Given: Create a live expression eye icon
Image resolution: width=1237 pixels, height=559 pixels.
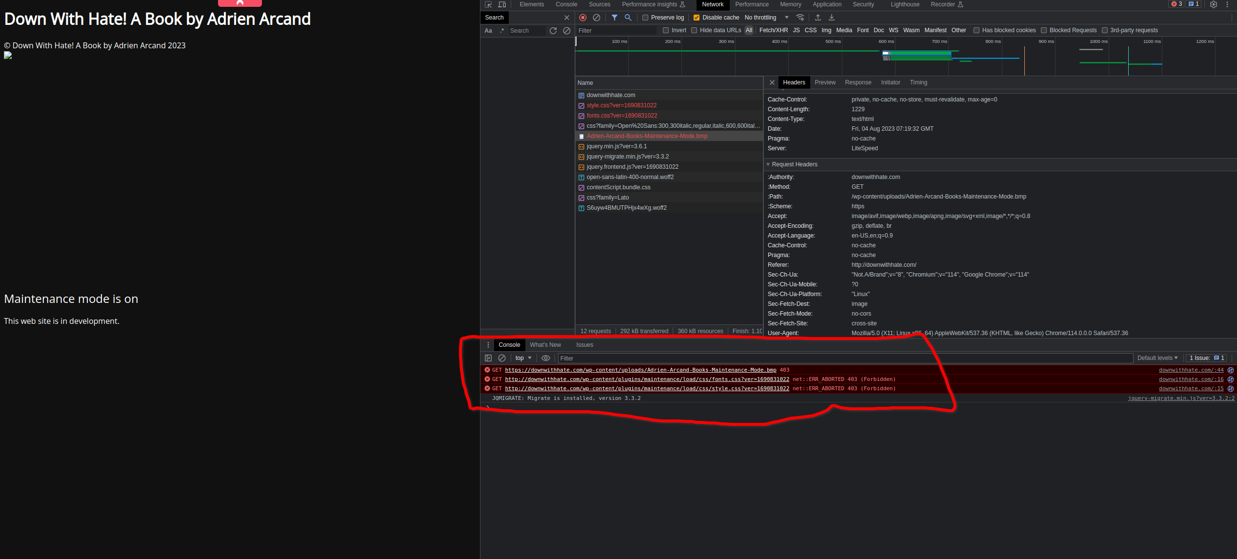Looking at the screenshot, I should [546, 358].
